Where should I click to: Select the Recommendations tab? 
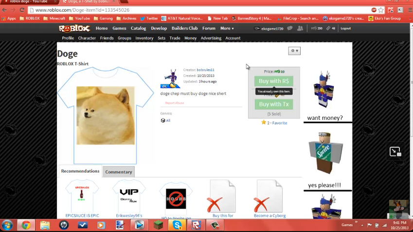[x=80, y=171]
